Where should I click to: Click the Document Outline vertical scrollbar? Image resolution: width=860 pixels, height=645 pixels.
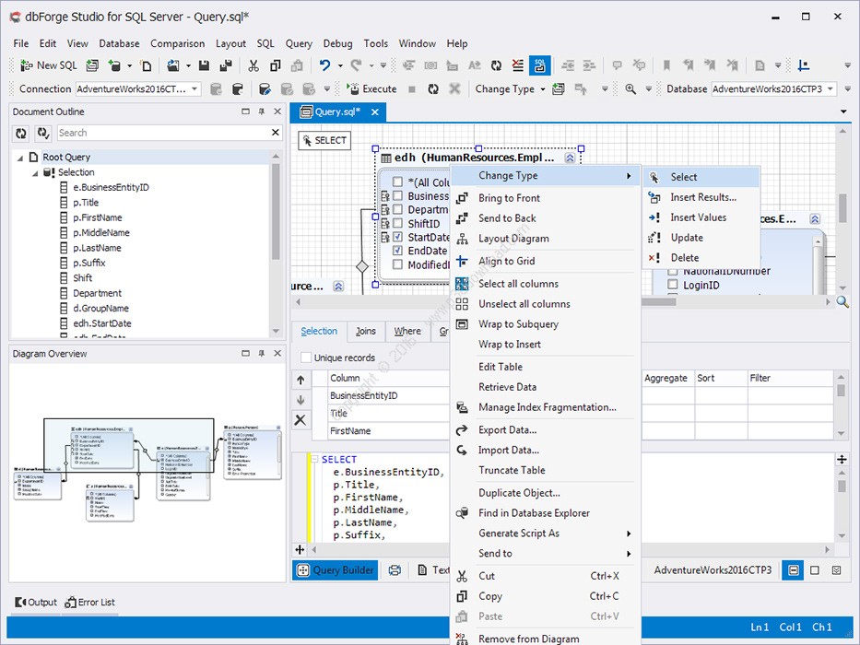276,212
